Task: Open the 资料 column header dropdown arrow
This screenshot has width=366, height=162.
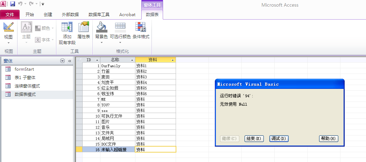Action: tap(173, 60)
